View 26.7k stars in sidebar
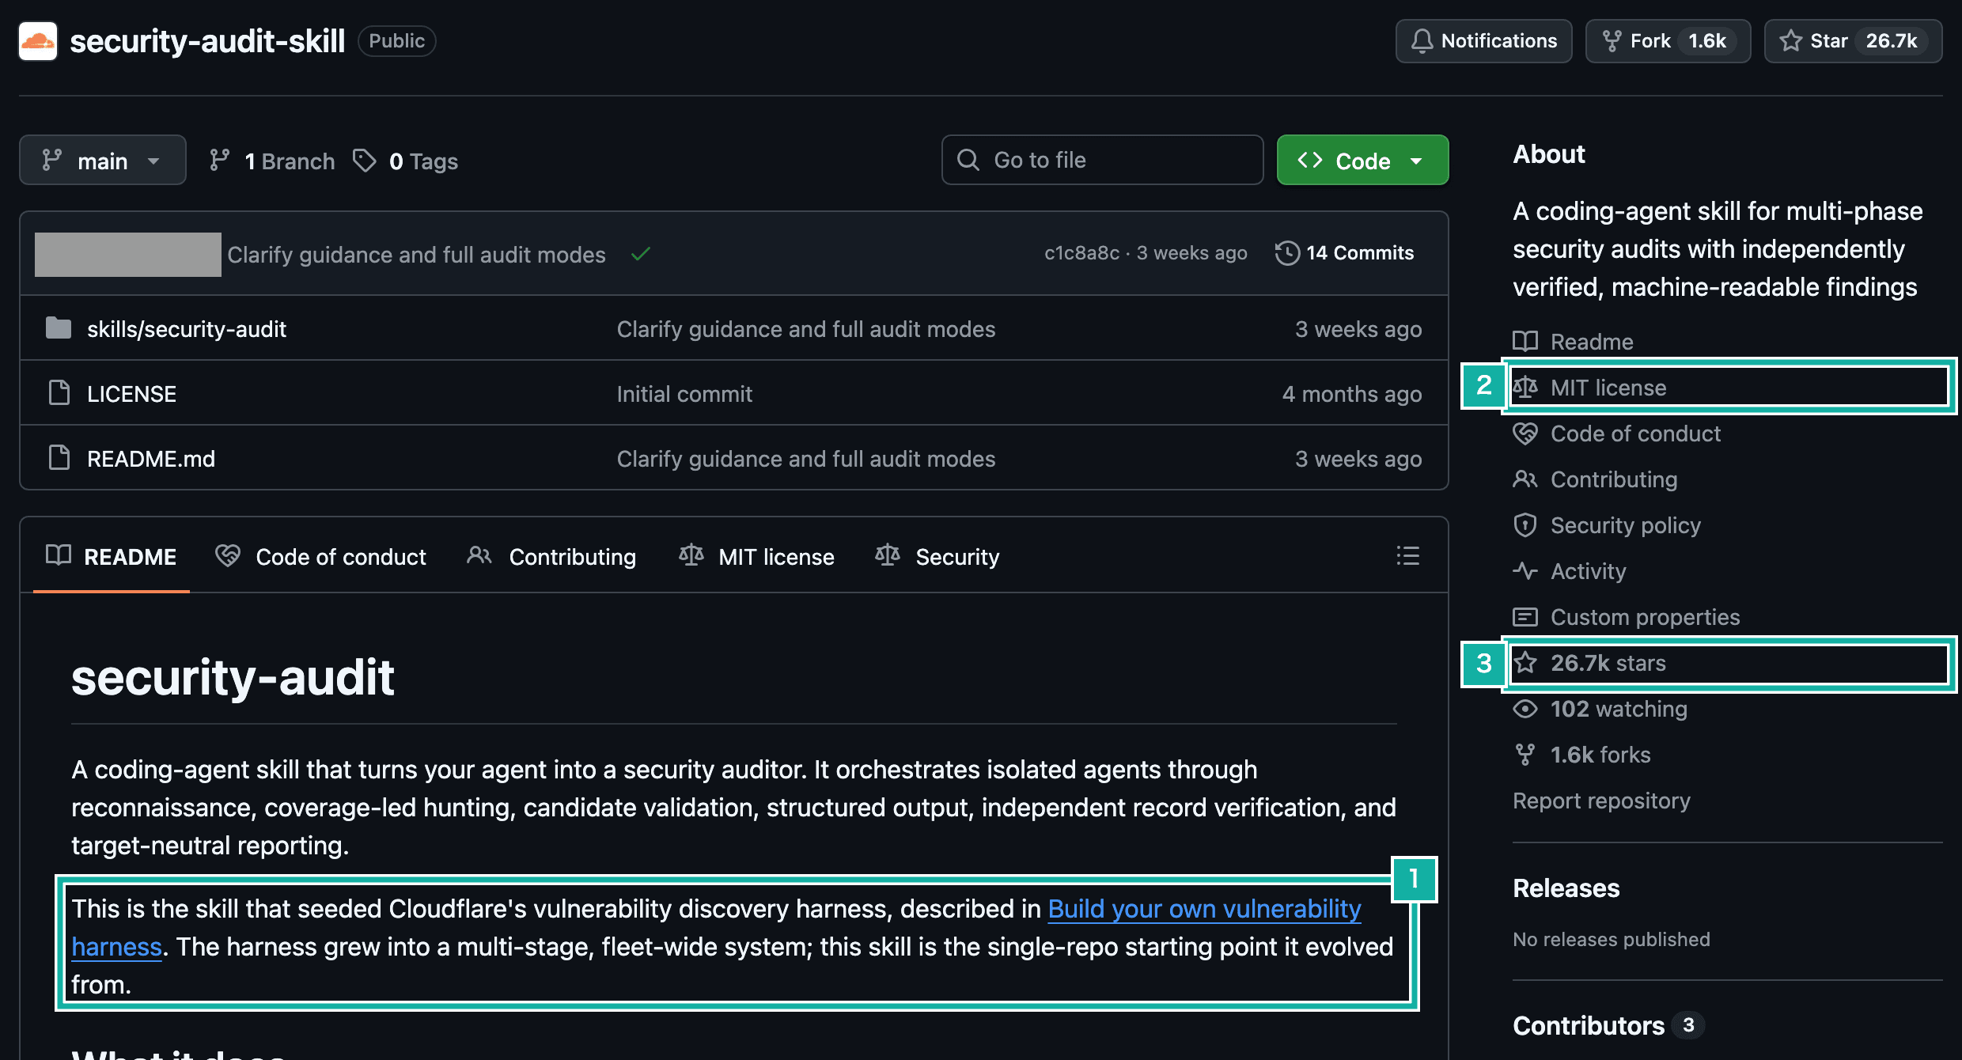1962x1060 pixels. click(x=1589, y=663)
